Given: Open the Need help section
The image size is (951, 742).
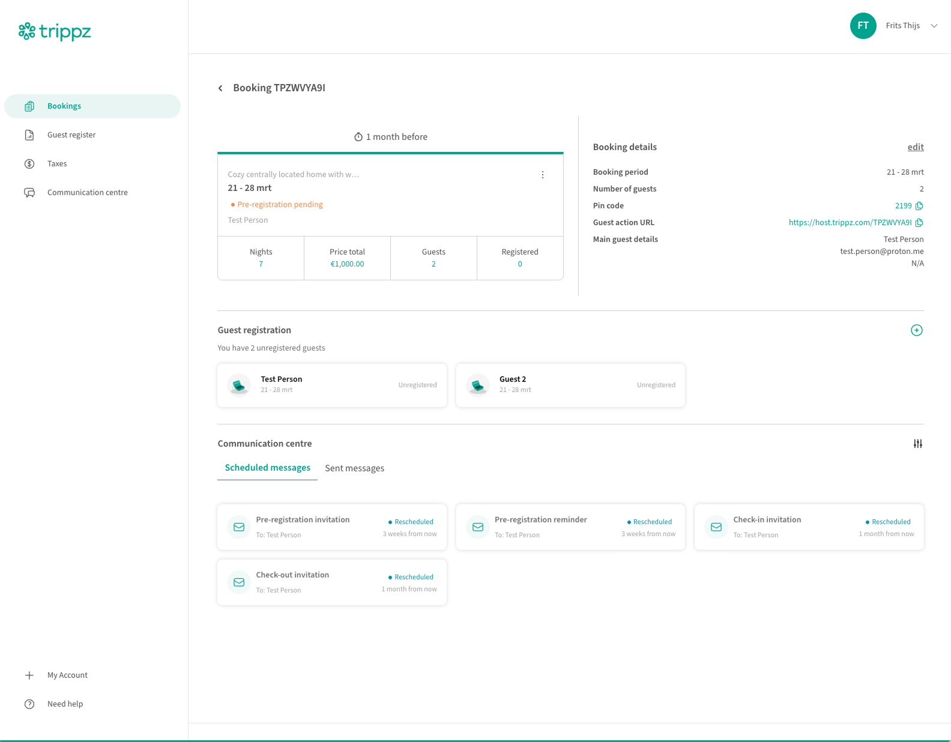Looking at the screenshot, I should click(x=65, y=704).
